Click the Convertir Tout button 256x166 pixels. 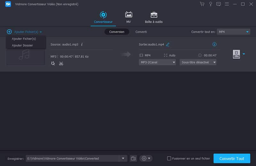coord(232,158)
